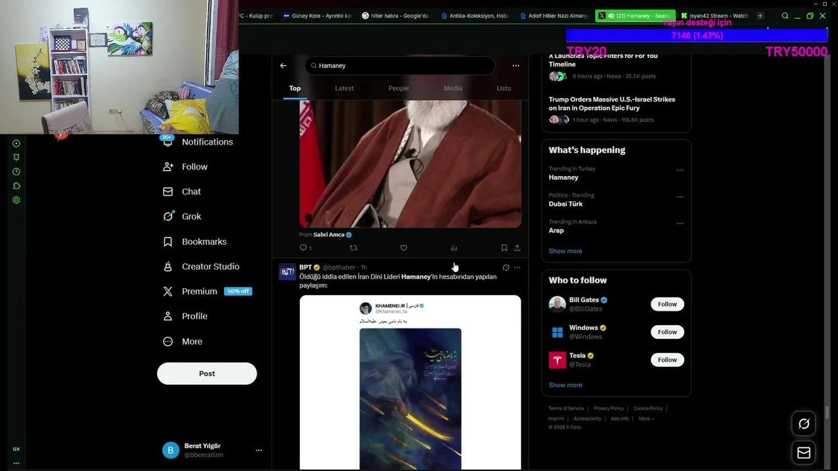This screenshot has height=471, width=838.
Task: Follow the Tesla account
Action: [x=667, y=360]
